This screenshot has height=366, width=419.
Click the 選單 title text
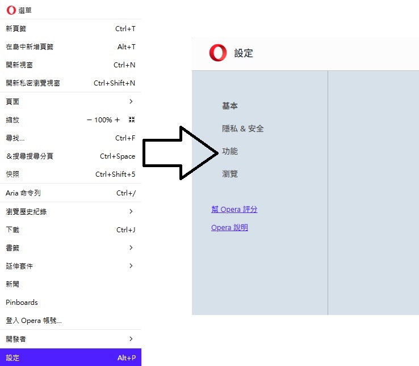coord(25,10)
